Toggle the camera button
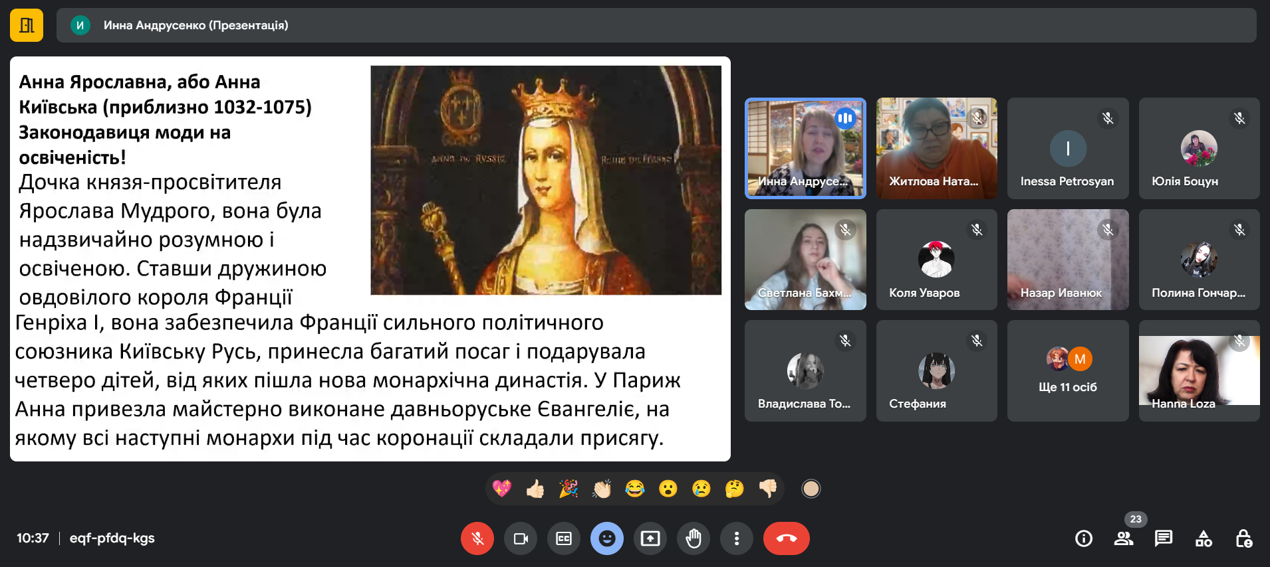Viewport: 1270px width, 567px height. tap(521, 538)
